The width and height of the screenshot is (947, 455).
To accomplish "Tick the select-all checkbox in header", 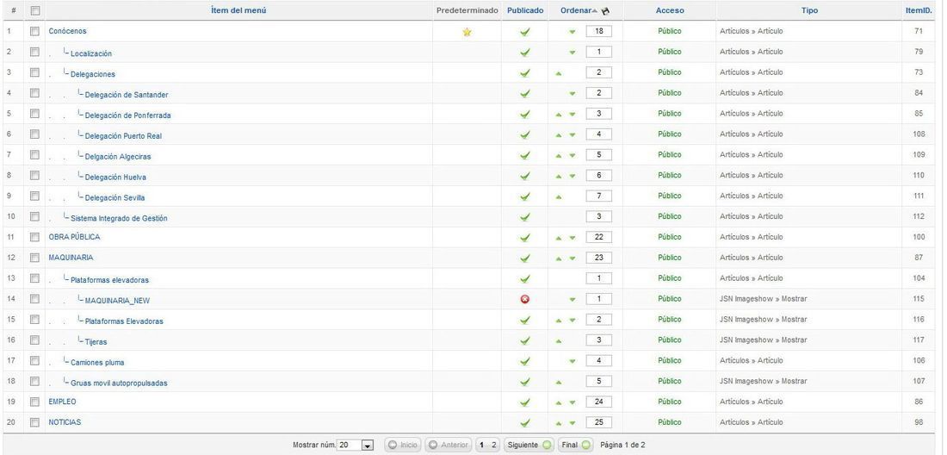I will pos(35,10).
